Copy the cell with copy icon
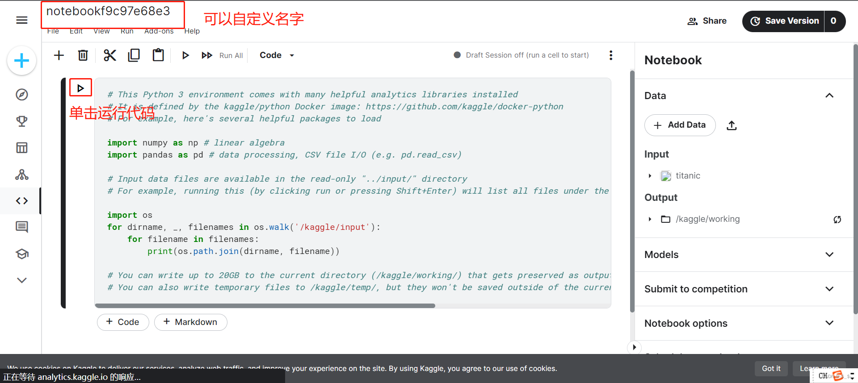The image size is (858, 383). click(x=134, y=55)
